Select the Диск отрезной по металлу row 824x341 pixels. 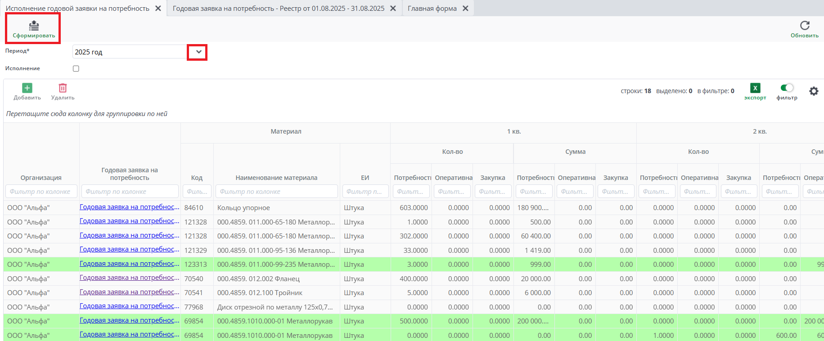pos(275,307)
